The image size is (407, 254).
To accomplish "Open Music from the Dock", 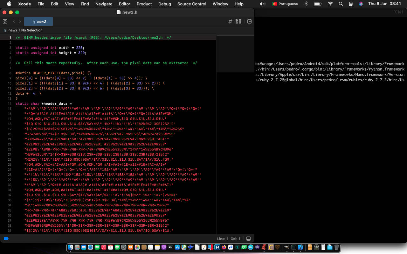I will (104, 247).
